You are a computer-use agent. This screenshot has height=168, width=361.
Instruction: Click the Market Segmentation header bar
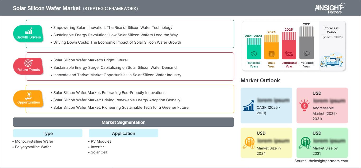(x=123, y=122)
